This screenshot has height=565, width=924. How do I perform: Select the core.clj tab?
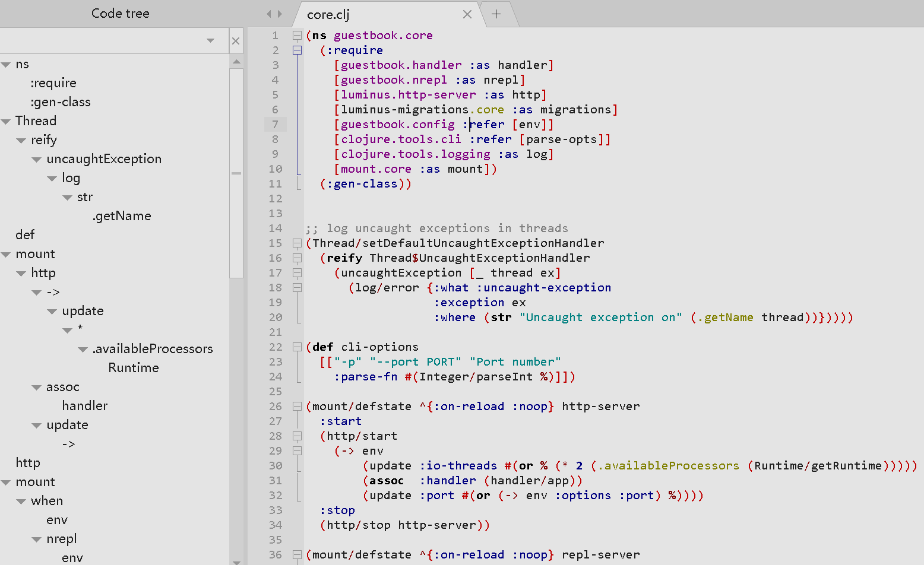coord(328,14)
